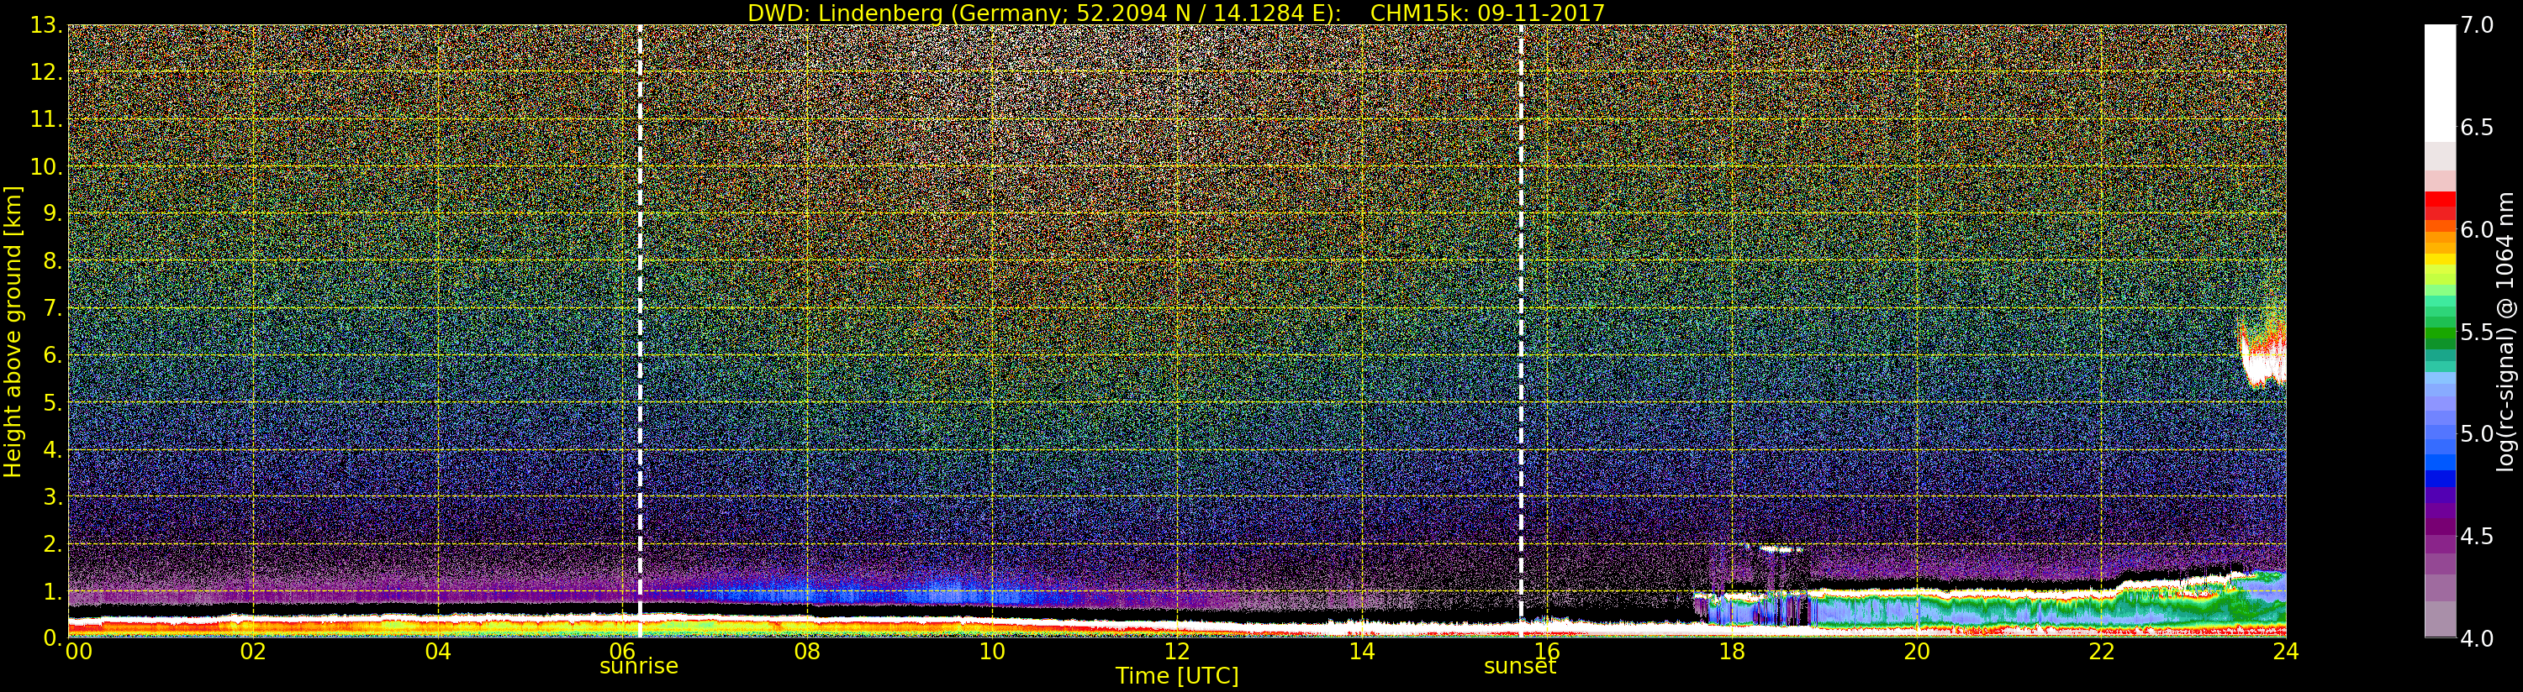2523x692 pixels.
Task: Click the 20 tick on the time axis
Action: [x=1916, y=652]
